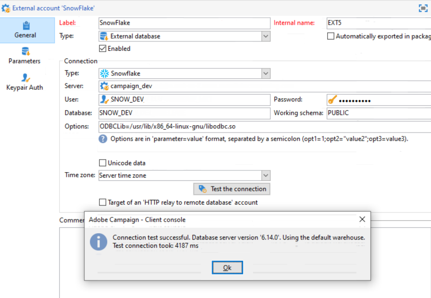Screen dimensions: 431x298
Task: Toggle the Enabled checkbox
Action: click(102, 49)
